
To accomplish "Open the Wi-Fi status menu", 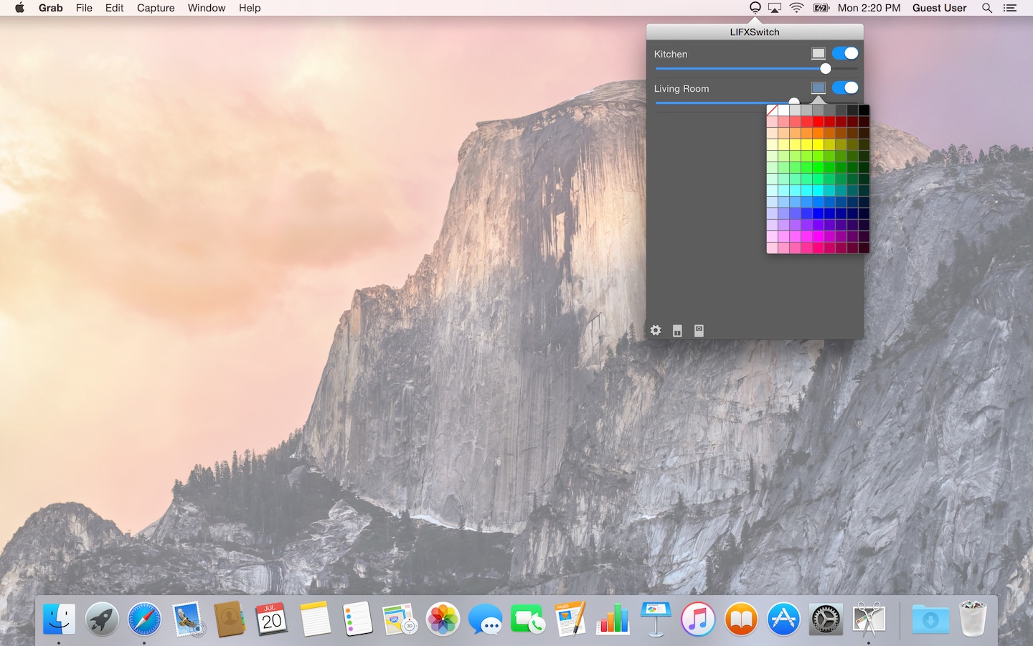I will [797, 8].
